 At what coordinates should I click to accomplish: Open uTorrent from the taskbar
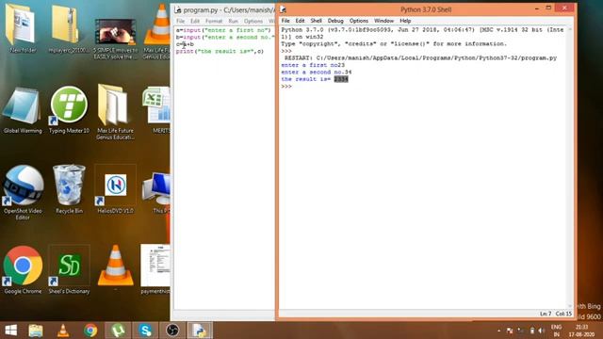coord(118,331)
